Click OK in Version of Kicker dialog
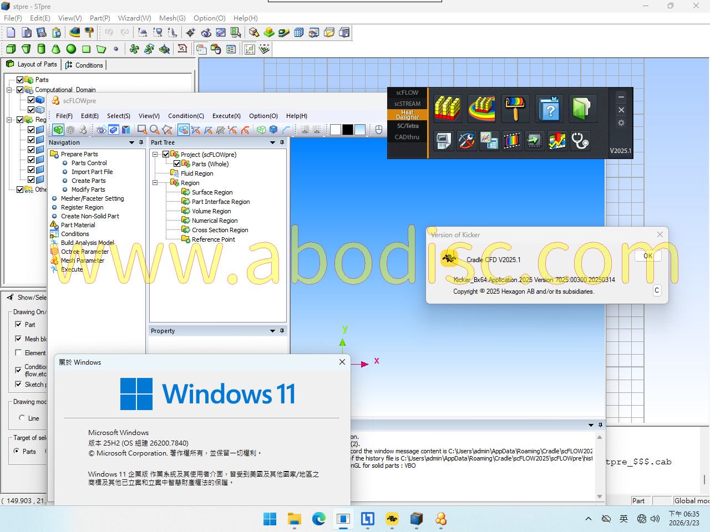This screenshot has width=710, height=532. pos(647,256)
